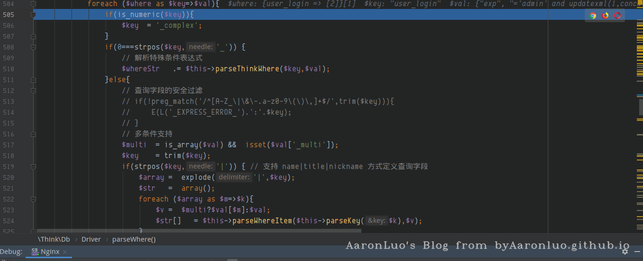Viewport: 643px width, 261px height.
Task: Click line number 517 in the gutter
Action: tap(9, 145)
